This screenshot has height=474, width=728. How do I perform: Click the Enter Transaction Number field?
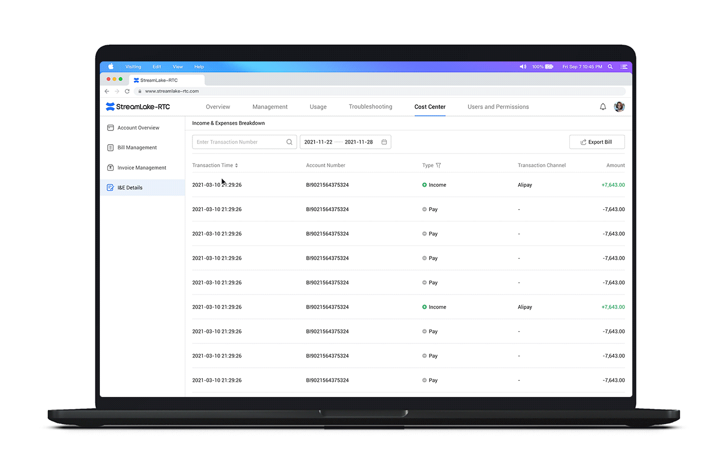(244, 142)
